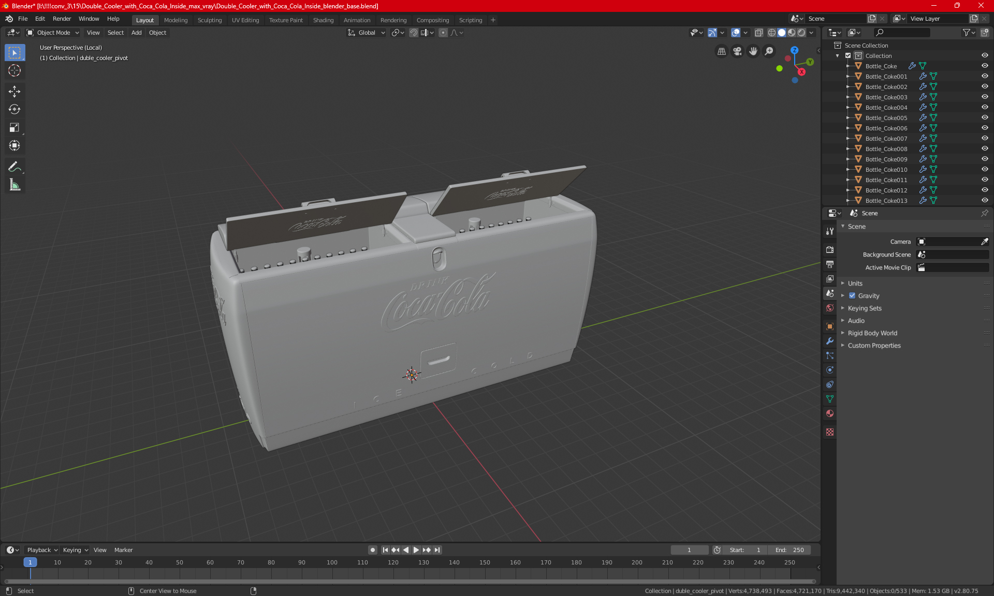Open the World properties tab
The width and height of the screenshot is (994, 596).
point(830,308)
